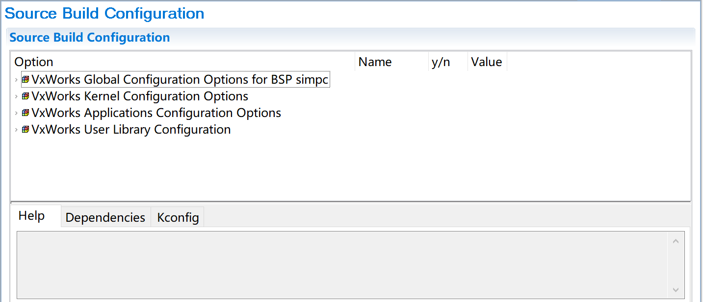Click the VxWorks Kernel Configuration Options icon
Image resolution: width=703 pixels, height=302 pixels.
coord(26,96)
